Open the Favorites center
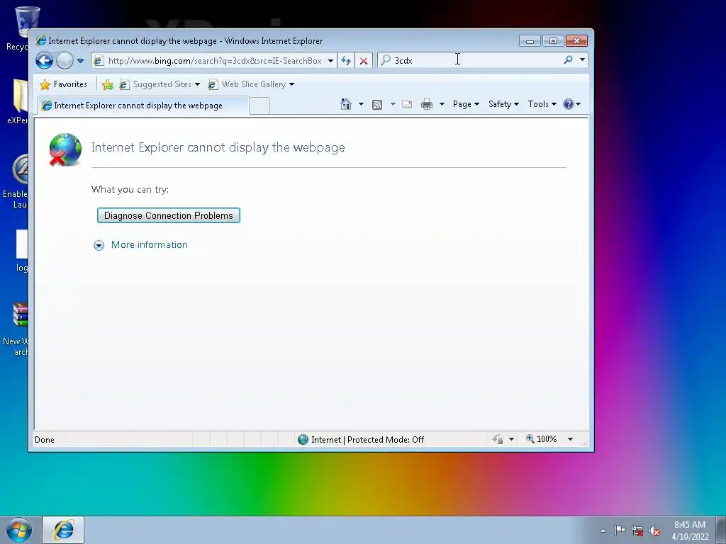The width and height of the screenshot is (726, 544). (63, 84)
